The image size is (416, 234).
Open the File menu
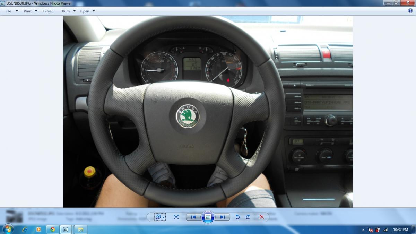point(11,11)
